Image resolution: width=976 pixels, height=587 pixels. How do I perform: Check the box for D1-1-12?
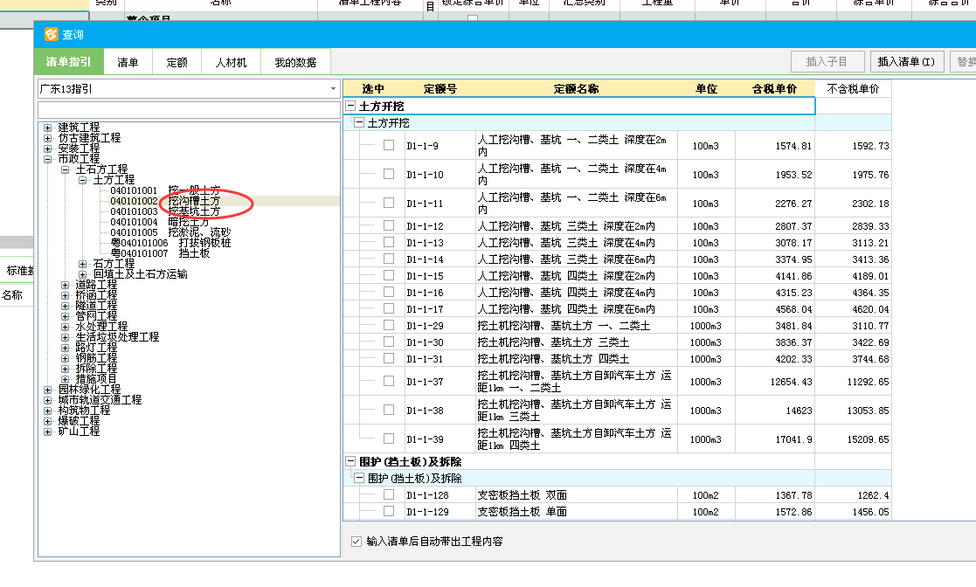389,225
